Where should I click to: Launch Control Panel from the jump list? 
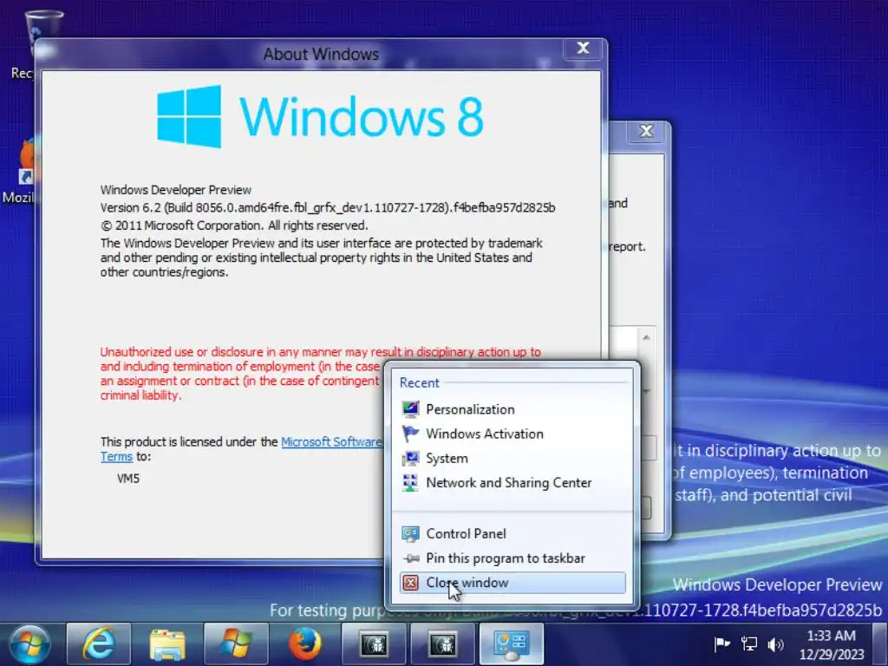pos(513,533)
